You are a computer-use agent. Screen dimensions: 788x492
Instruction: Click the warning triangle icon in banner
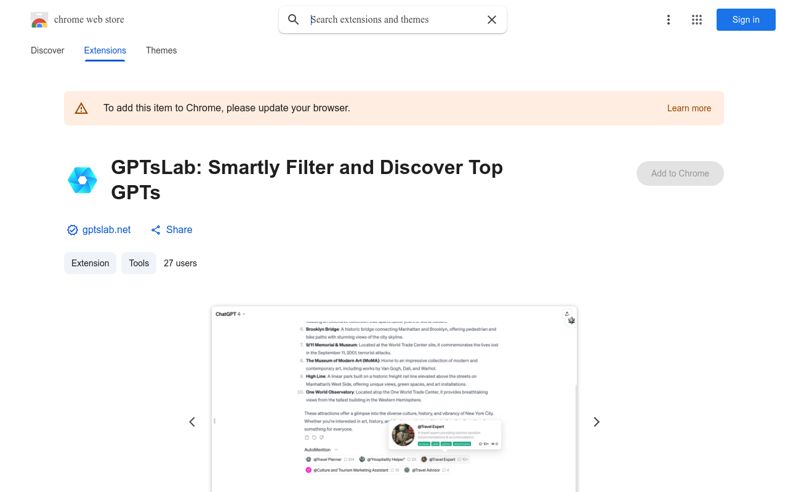(x=81, y=108)
